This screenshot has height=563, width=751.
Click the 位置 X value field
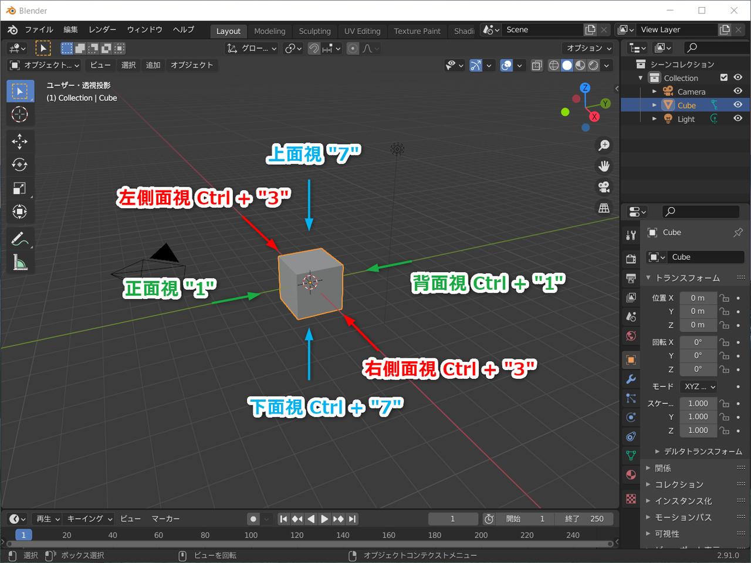(698, 298)
